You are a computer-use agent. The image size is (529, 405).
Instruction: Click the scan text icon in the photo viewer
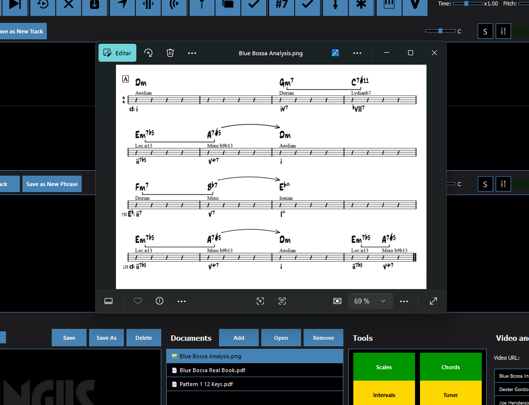tap(282, 301)
